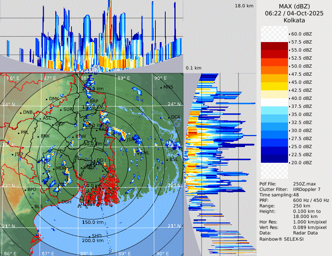Viewport: 332px width, 256px height.
Task: Click the BSL station dot
Action: 167,160
